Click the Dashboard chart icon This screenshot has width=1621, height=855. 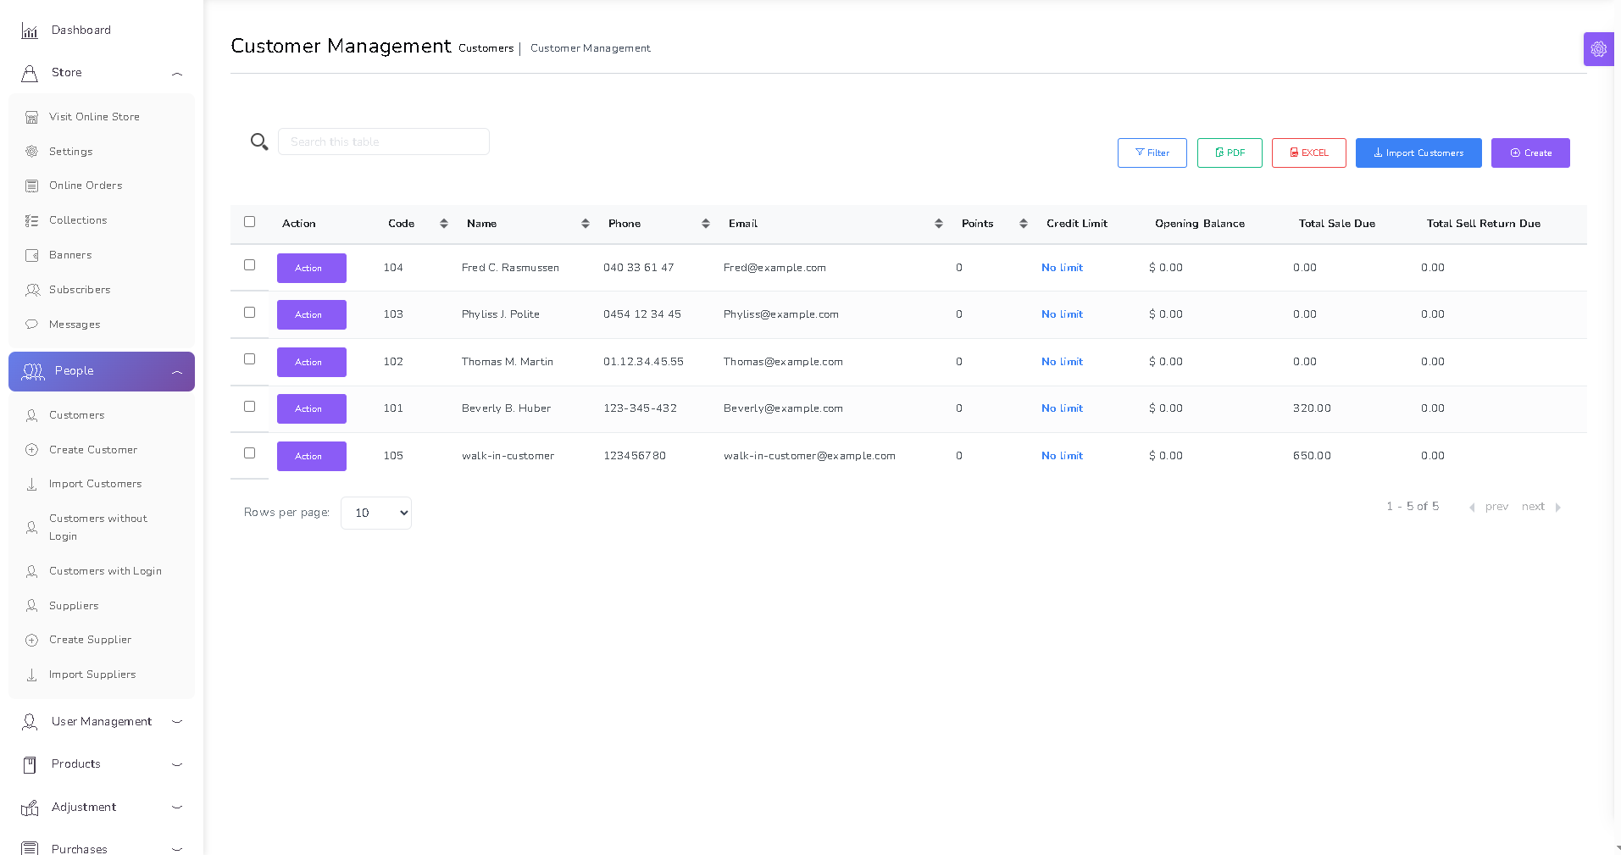click(x=30, y=31)
